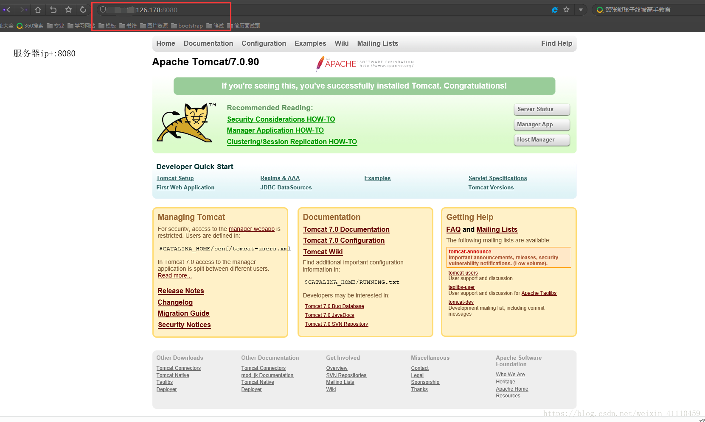Click the undo/restore closed page icon

pyautogui.click(x=53, y=9)
